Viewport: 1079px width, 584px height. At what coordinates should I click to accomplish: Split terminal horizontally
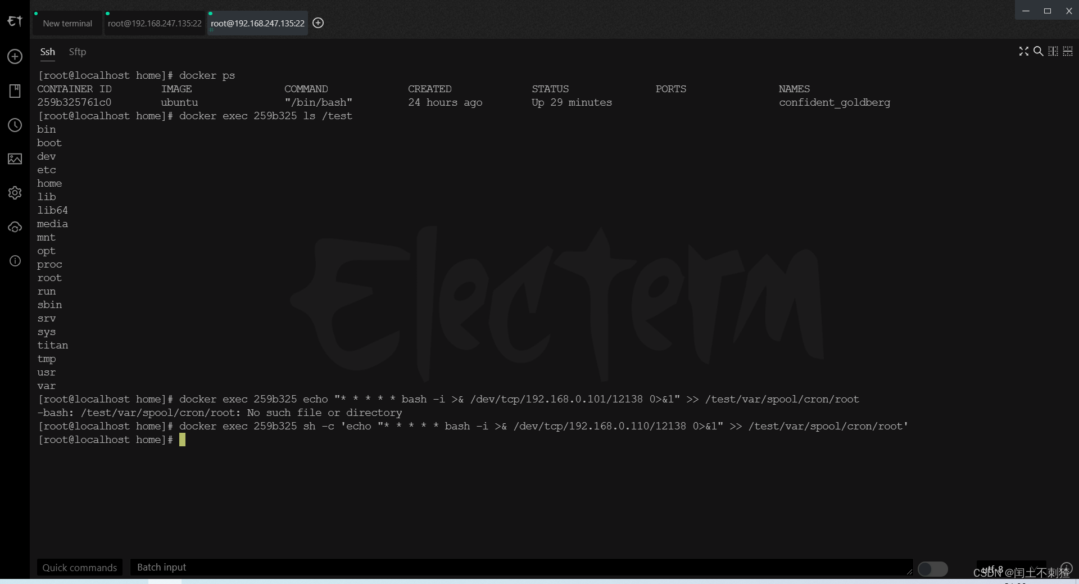click(1068, 51)
